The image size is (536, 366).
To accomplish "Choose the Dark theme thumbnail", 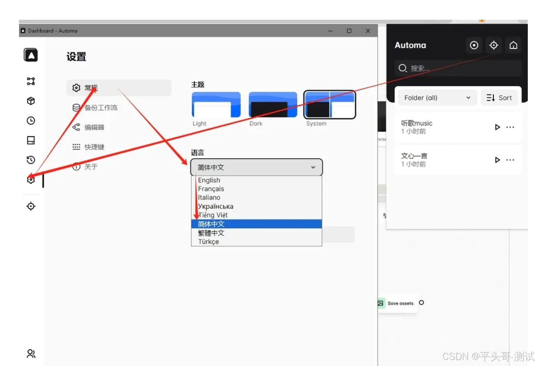I will pos(273,105).
